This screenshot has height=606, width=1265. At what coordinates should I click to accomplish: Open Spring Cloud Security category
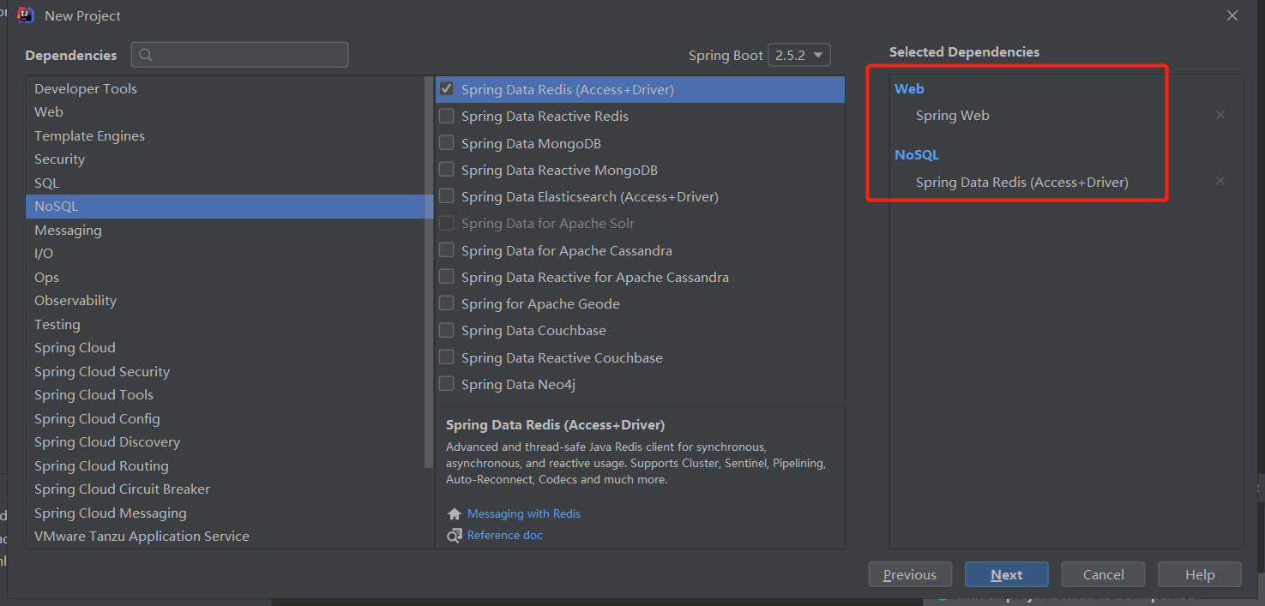(225, 371)
